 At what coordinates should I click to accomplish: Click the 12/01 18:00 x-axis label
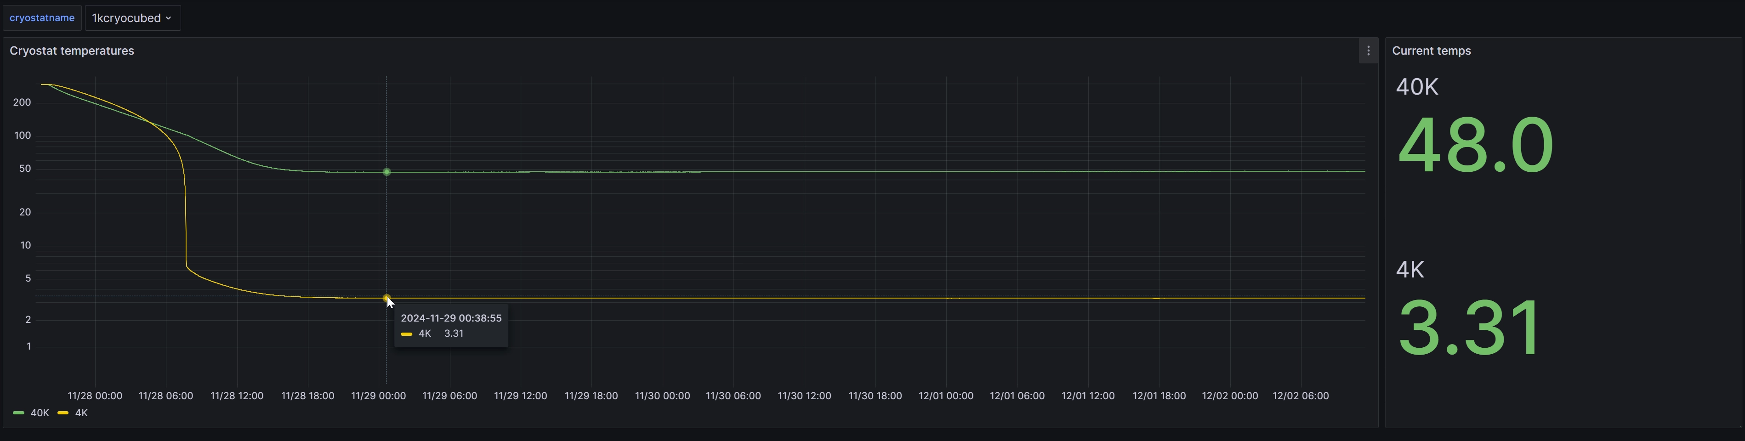click(1159, 396)
